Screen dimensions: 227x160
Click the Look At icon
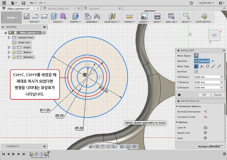tap(206, 128)
